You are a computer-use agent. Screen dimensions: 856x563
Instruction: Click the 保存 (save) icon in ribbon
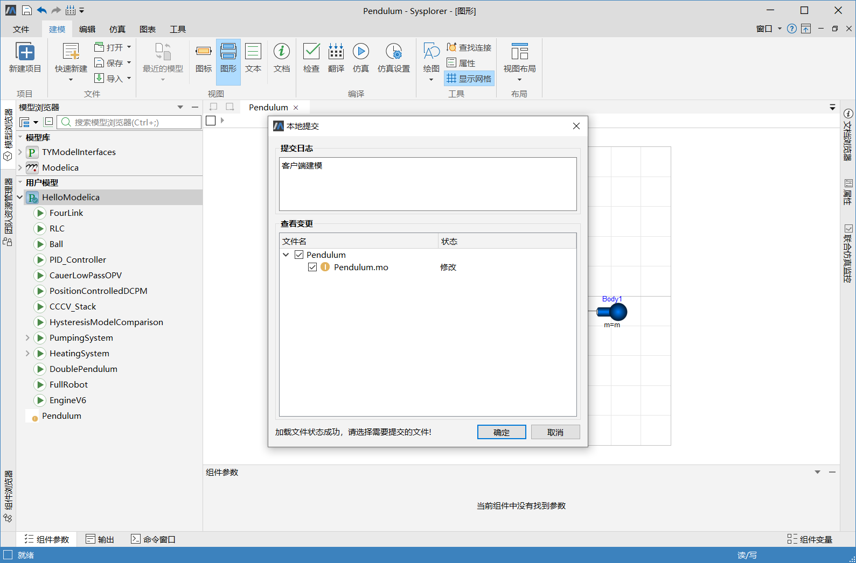point(99,63)
